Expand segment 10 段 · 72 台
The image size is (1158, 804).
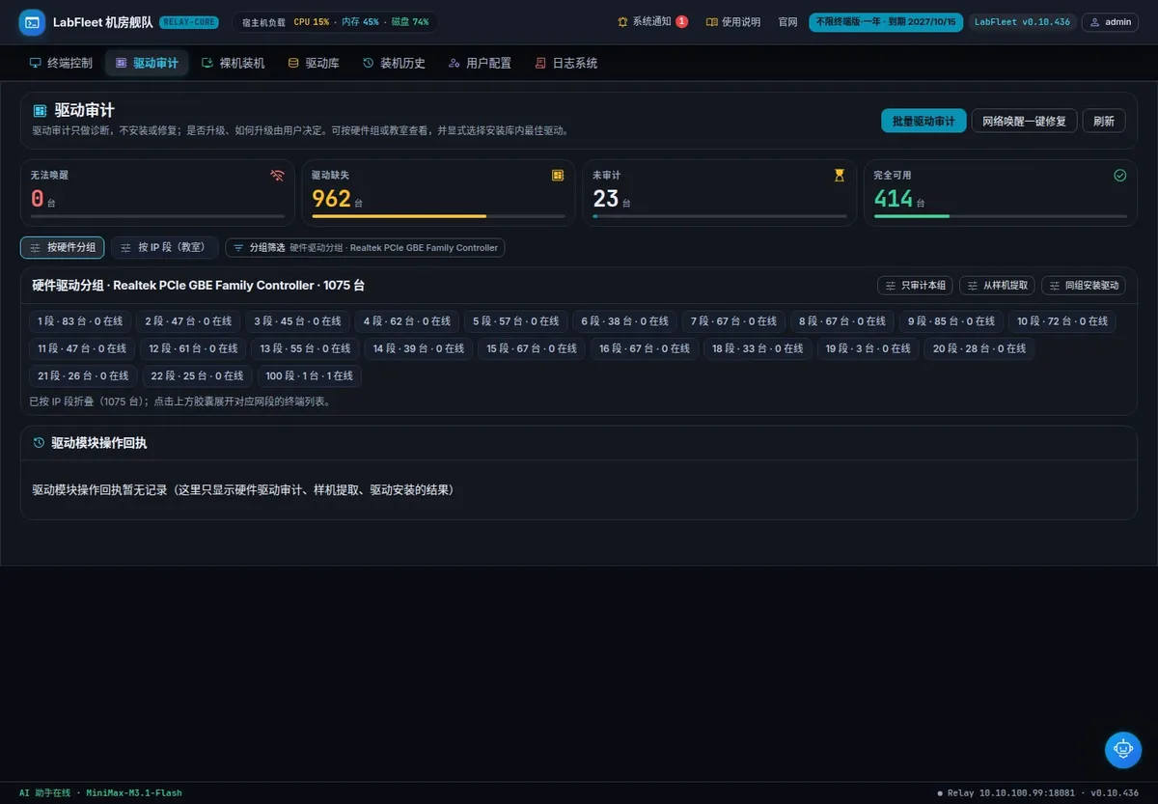pyautogui.click(x=1062, y=321)
